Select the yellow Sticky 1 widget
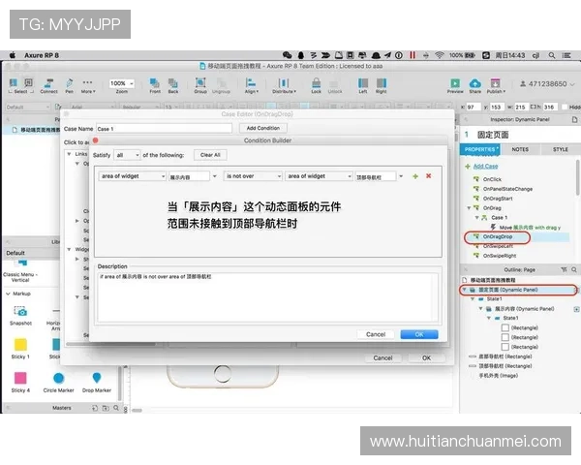The image size is (581, 465). point(20,348)
